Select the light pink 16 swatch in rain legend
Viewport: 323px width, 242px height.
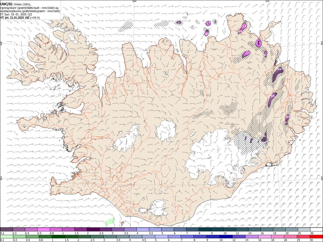264,236
